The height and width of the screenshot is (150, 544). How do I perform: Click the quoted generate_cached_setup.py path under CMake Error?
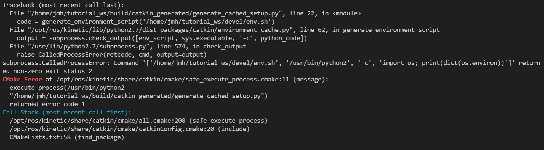point(138,96)
